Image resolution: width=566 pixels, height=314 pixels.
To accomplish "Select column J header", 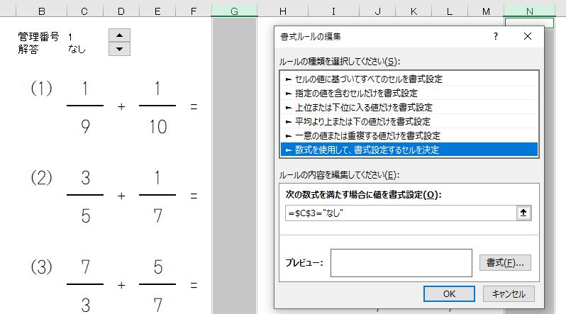I will pos(377,11).
